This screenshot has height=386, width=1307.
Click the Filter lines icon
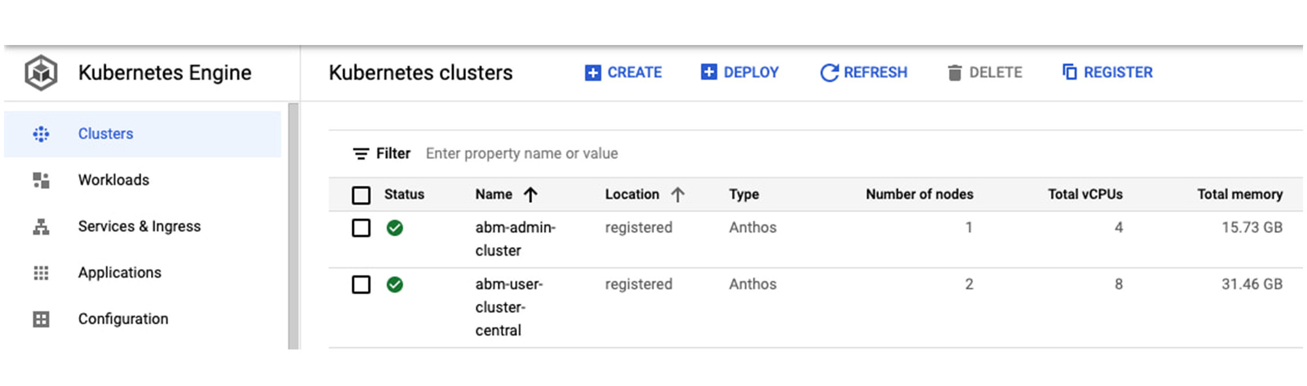(x=361, y=154)
